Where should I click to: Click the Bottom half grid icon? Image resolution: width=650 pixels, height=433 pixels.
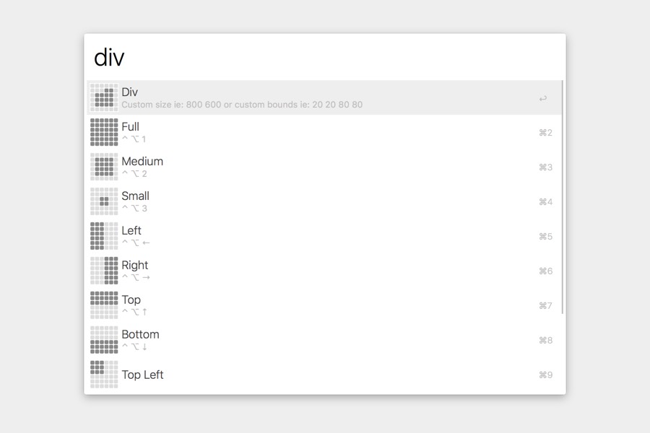104,340
